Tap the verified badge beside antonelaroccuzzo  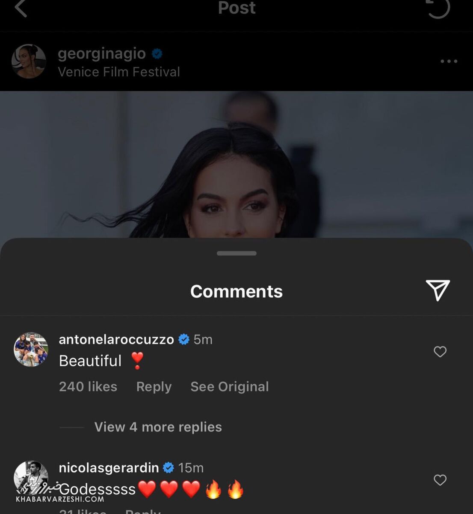click(184, 339)
